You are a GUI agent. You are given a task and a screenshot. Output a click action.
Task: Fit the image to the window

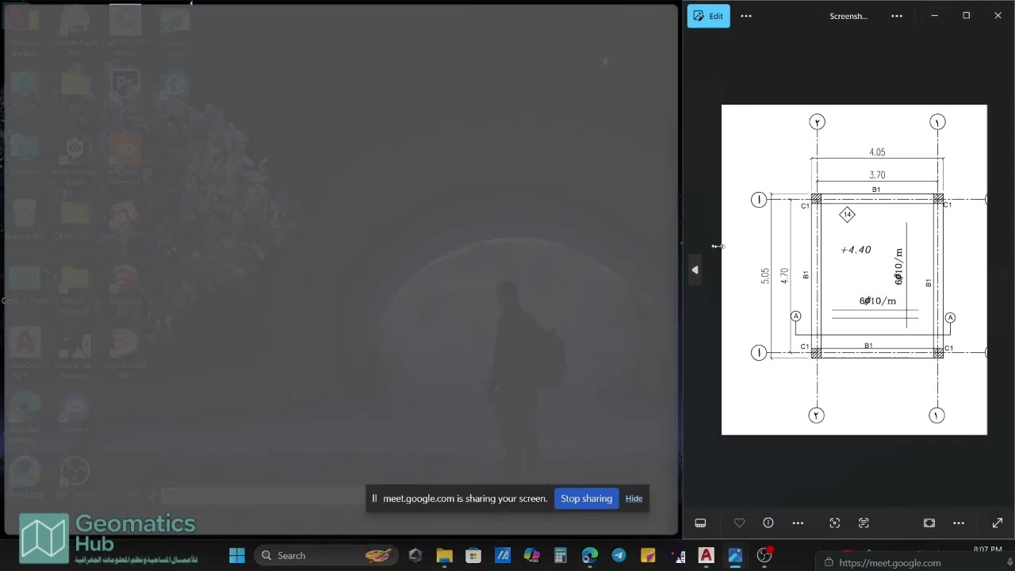point(929,523)
